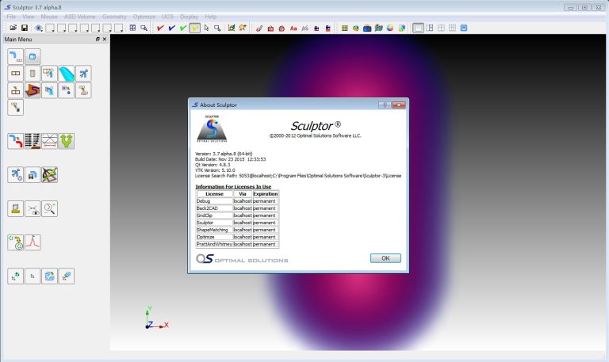Viewport: 609px width, 362px height.
Task: Open the View menu
Action: (x=29, y=17)
